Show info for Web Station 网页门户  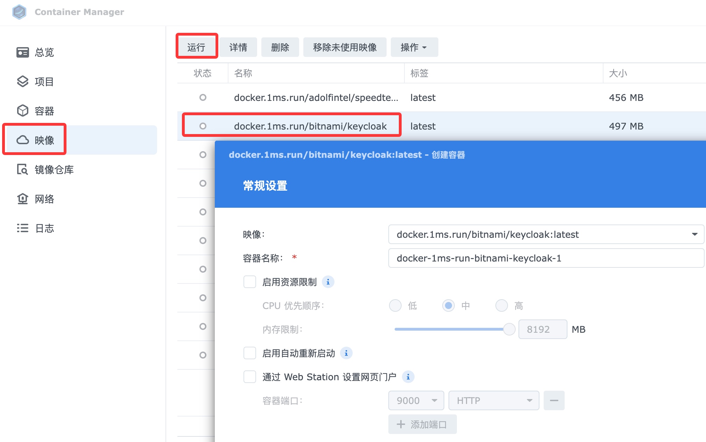(x=408, y=377)
